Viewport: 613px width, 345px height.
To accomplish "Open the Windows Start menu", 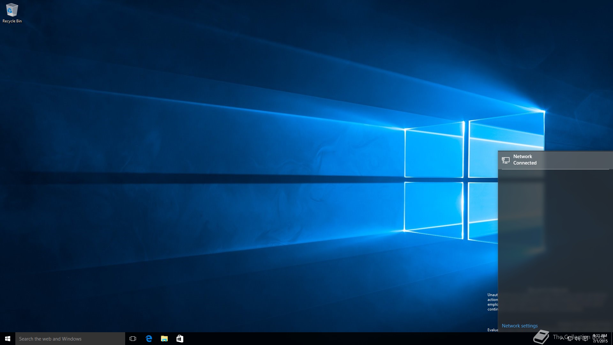I will (8, 339).
